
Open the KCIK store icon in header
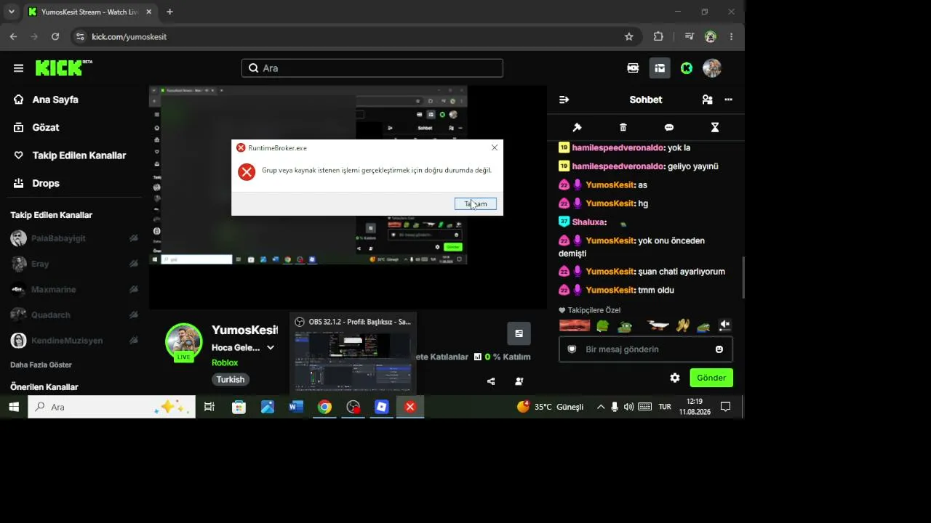pyautogui.click(x=633, y=68)
